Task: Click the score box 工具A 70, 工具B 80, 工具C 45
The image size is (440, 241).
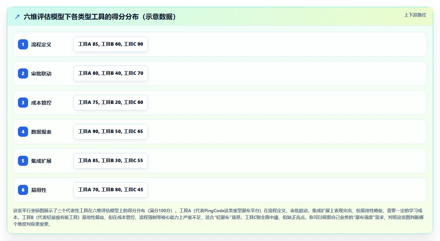Action: point(111,190)
